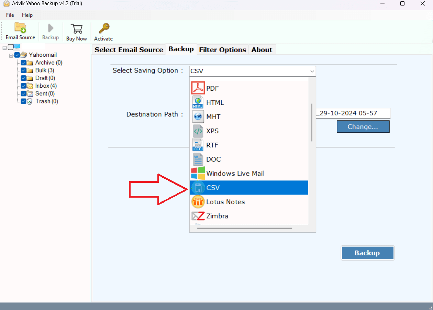
Task: Click the Email Source toolbar icon
Action: tap(20, 28)
